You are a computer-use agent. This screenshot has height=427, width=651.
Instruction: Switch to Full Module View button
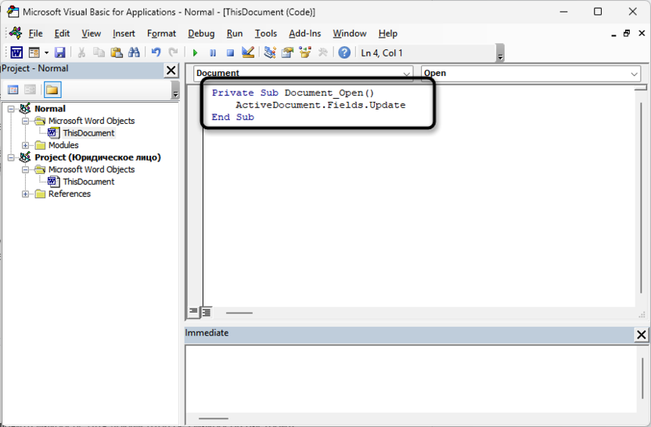pyautogui.click(x=206, y=312)
